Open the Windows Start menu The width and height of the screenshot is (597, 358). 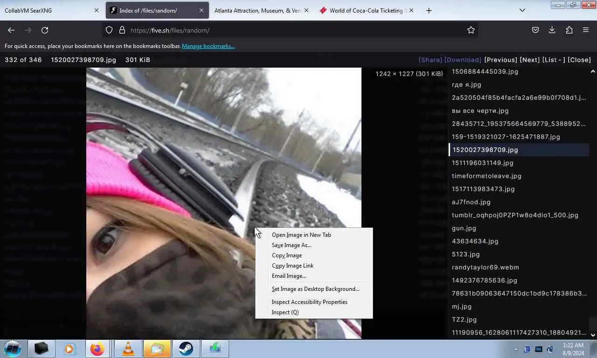pyautogui.click(x=13, y=349)
